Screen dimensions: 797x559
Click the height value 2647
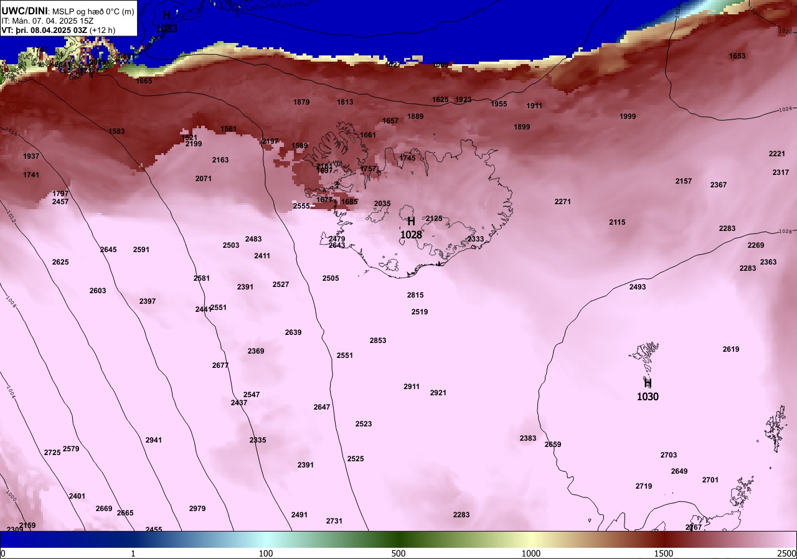pos(322,407)
